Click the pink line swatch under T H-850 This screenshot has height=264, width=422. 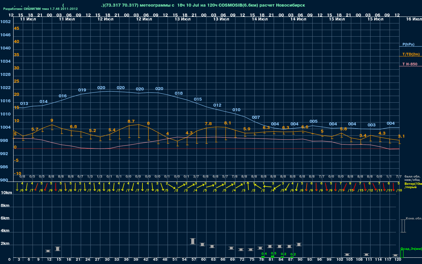tap(410, 66)
